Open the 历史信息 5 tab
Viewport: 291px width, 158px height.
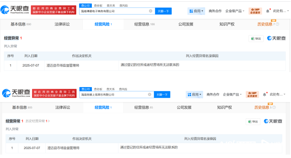coord(263,107)
